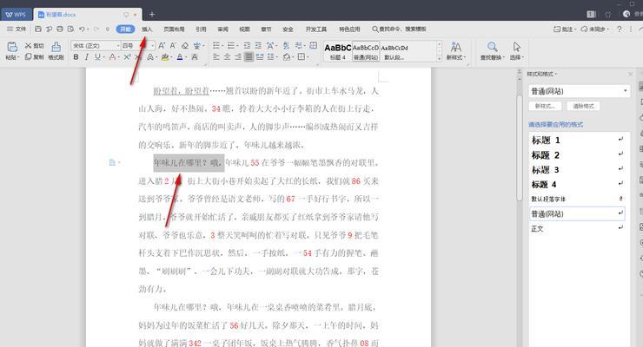Image resolution: width=643 pixels, height=347 pixels.
Task: Click the text highlight color icon
Action: [165, 57]
